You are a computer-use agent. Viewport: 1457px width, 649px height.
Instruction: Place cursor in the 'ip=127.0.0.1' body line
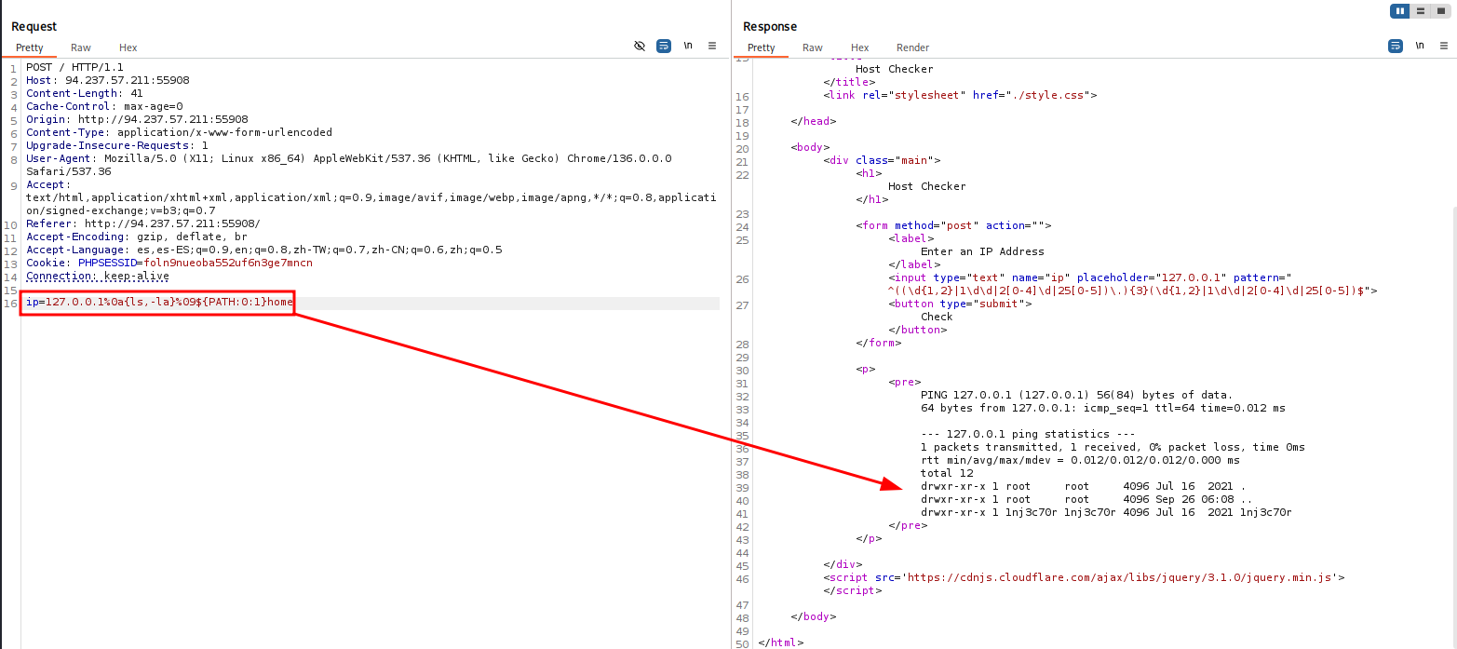159,303
